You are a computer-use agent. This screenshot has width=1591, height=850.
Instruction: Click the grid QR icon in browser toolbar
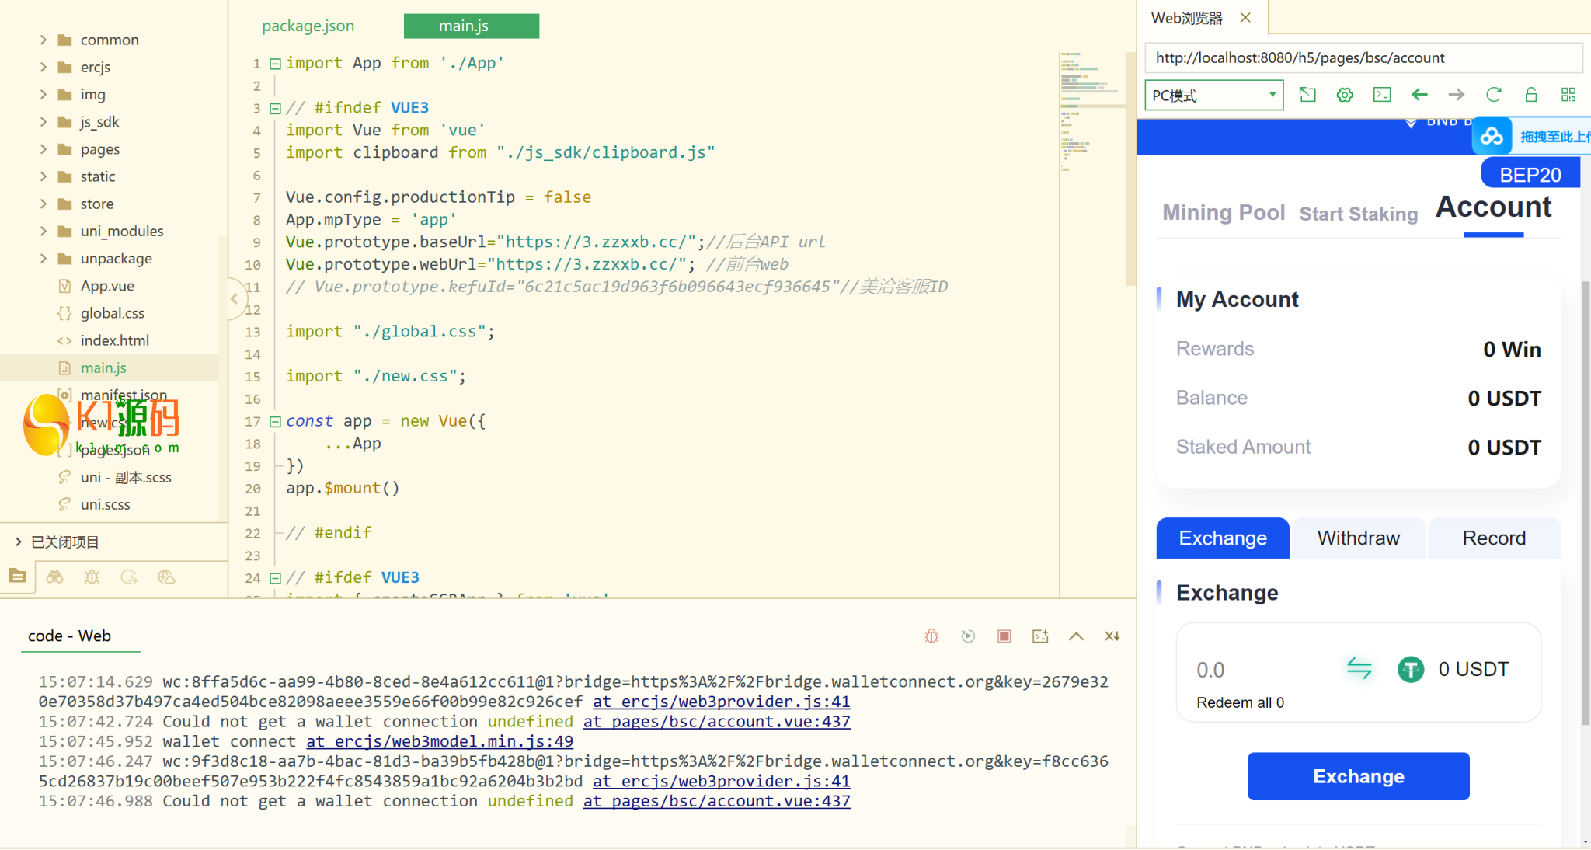(1568, 95)
